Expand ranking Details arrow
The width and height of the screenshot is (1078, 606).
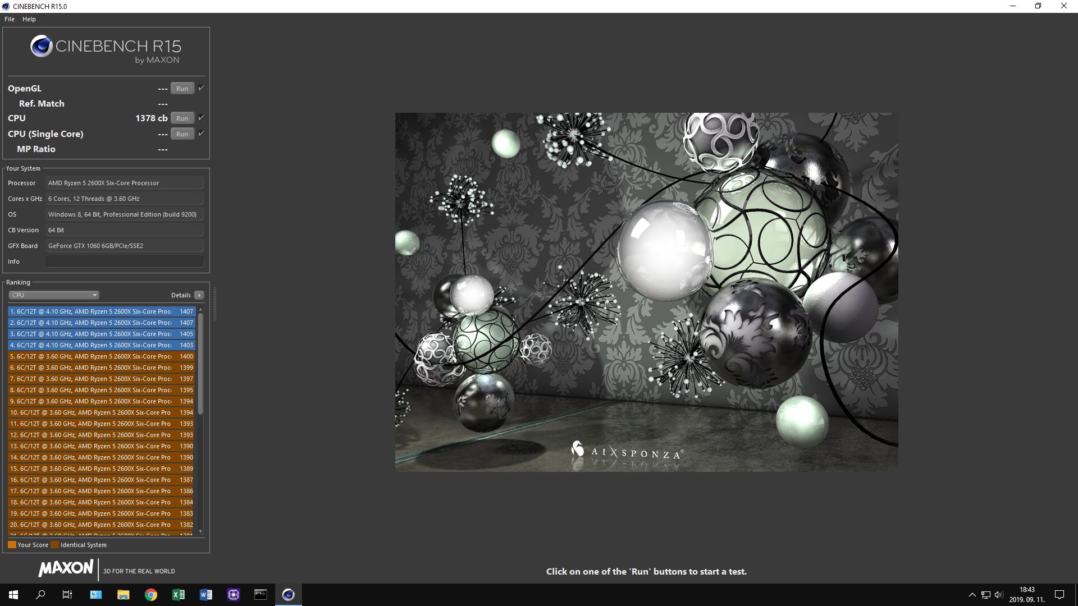click(199, 295)
